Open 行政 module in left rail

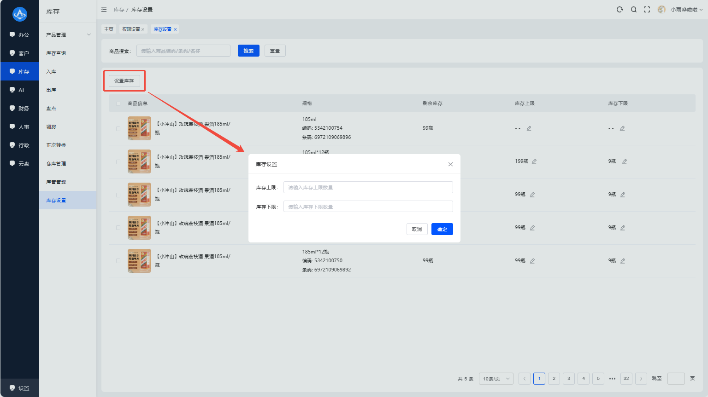tap(19, 145)
